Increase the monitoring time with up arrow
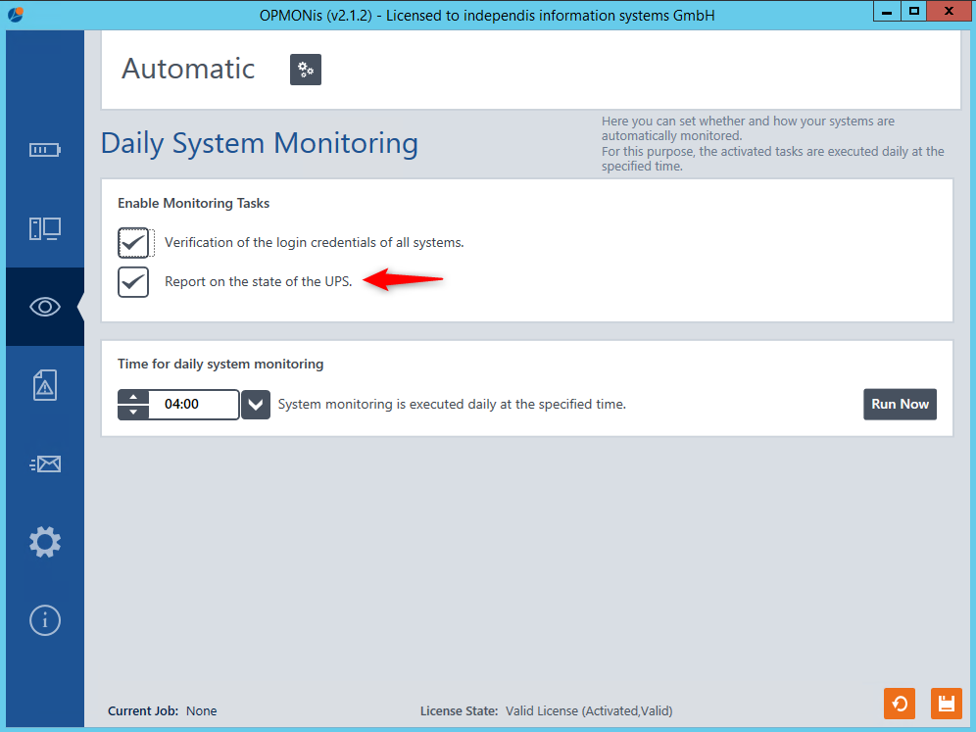The width and height of the screenshot is (976, 732). (133, 397)
